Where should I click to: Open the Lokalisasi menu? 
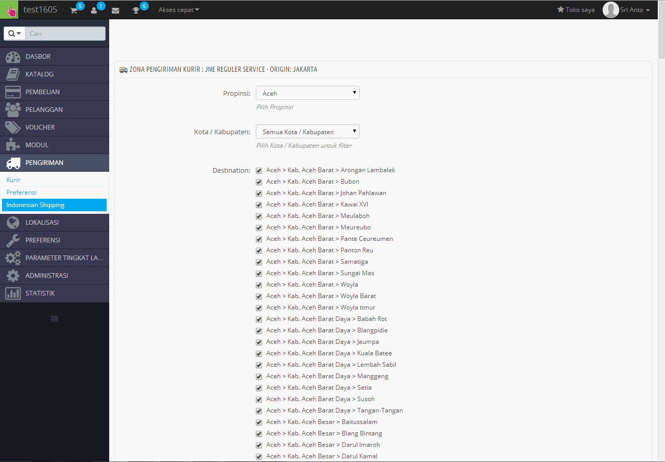click(x=55, y=223)
